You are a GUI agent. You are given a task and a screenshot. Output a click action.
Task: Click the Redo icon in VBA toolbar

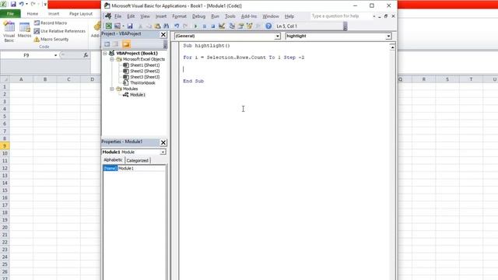click(185, 26)
